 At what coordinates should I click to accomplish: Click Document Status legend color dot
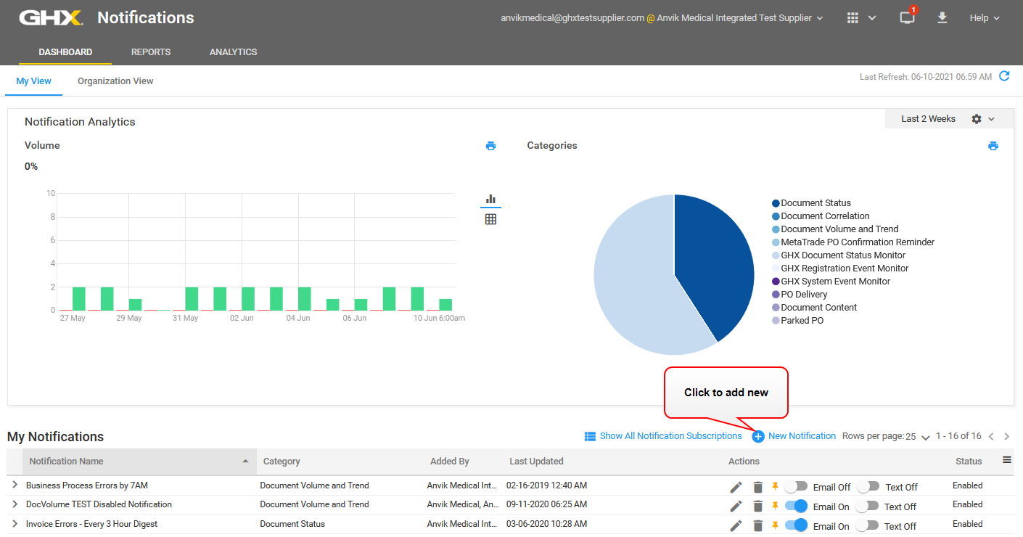pyautogui.click(x=776, y=203)
